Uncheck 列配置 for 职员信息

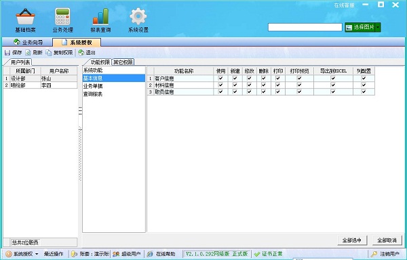pos(364,91)
